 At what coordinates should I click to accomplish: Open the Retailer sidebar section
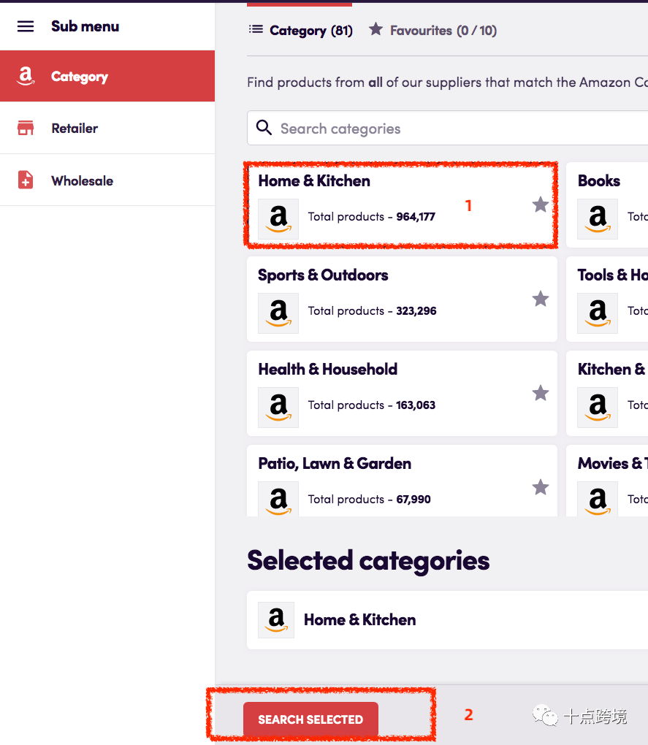pos(74,129)
